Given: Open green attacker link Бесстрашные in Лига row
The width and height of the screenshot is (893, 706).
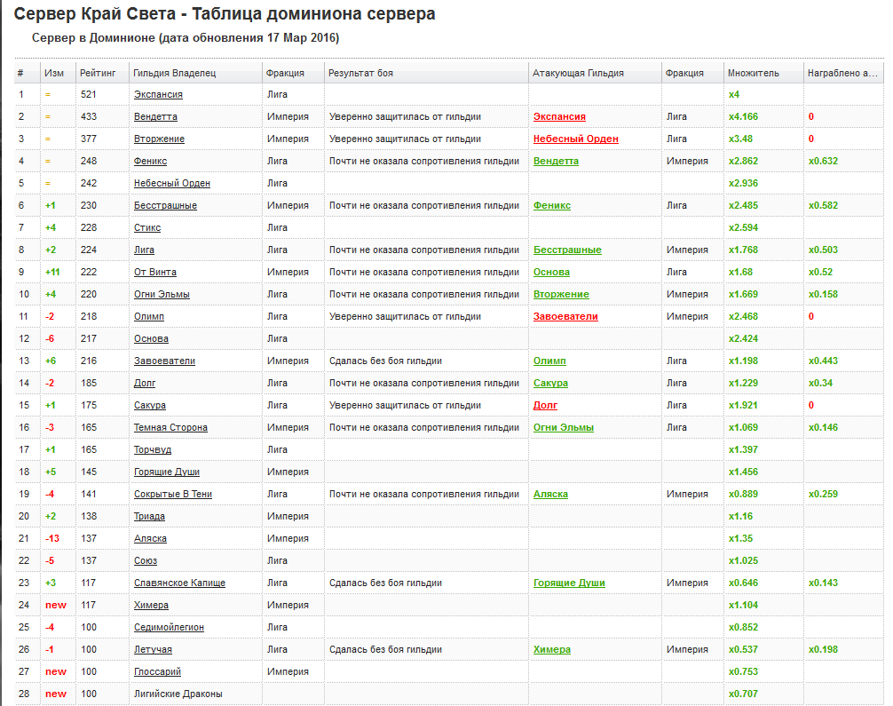Looking at the screenshot, I should tap(567, 250).
